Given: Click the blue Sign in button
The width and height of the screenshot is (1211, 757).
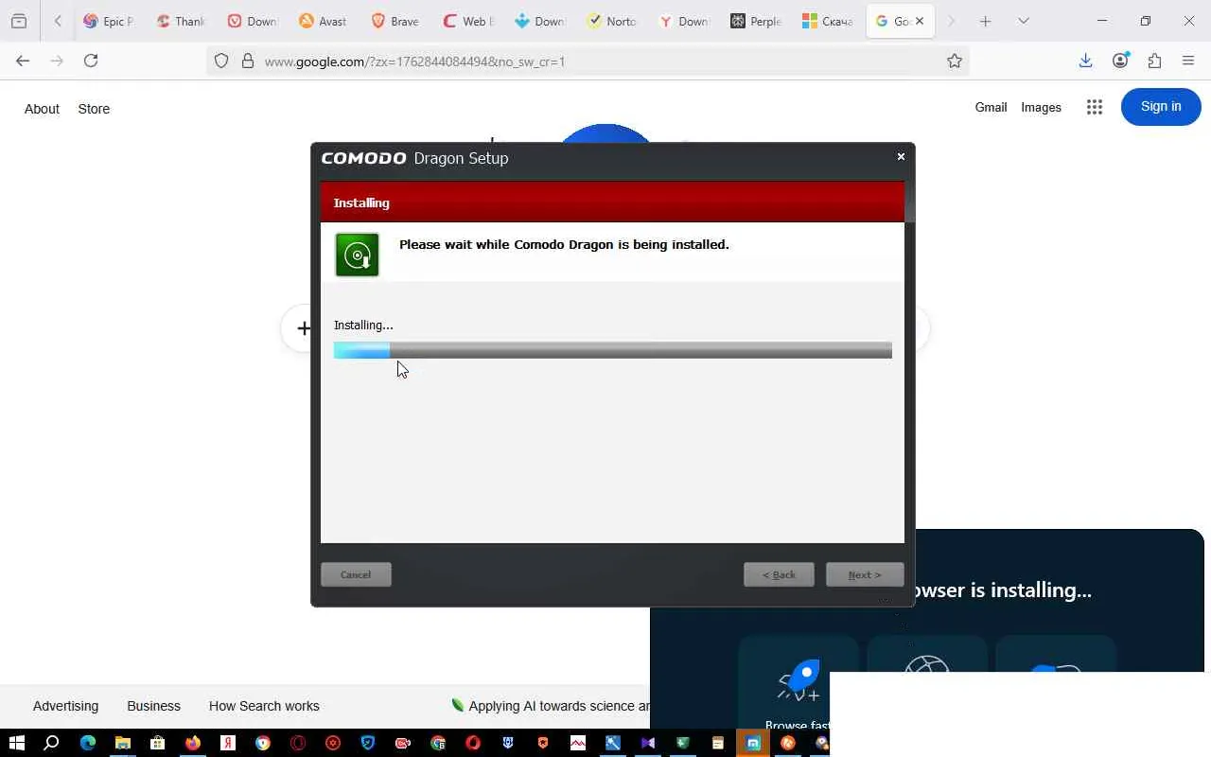Looking at the screenshot, I should [1161, 107].
